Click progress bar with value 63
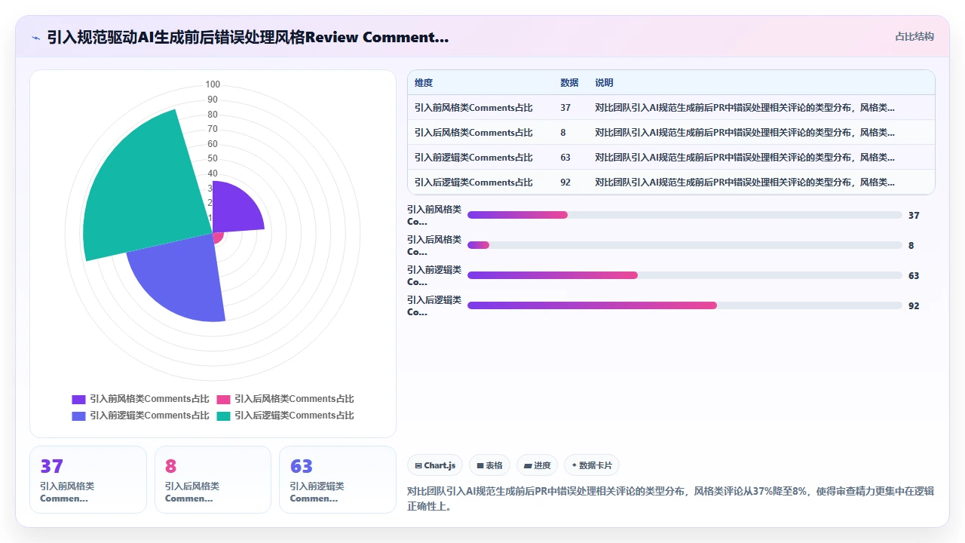Viewport: 965px width, 543px height. (x=685, y=275)
